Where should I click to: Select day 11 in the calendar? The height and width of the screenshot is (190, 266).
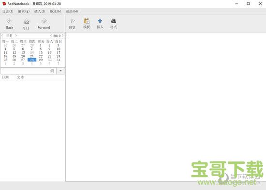[x=5, y=52]
